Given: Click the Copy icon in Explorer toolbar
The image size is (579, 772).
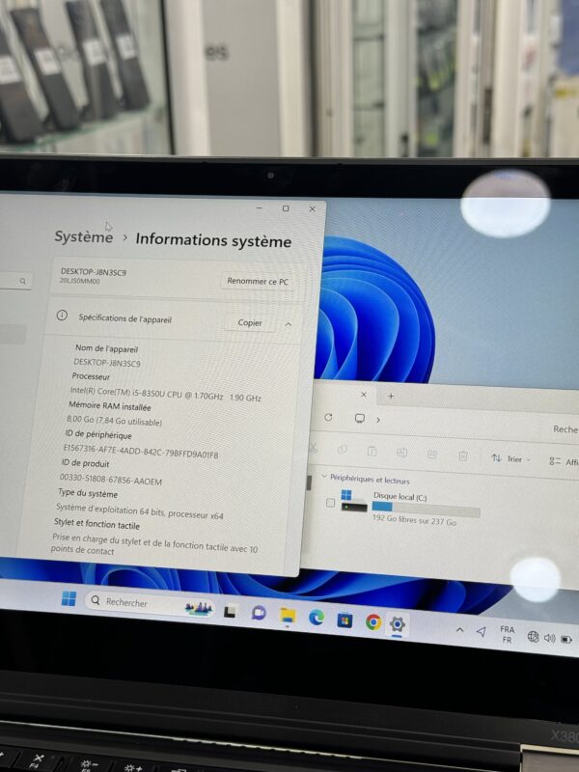Looking at the screenshot, I should (343, 450).
